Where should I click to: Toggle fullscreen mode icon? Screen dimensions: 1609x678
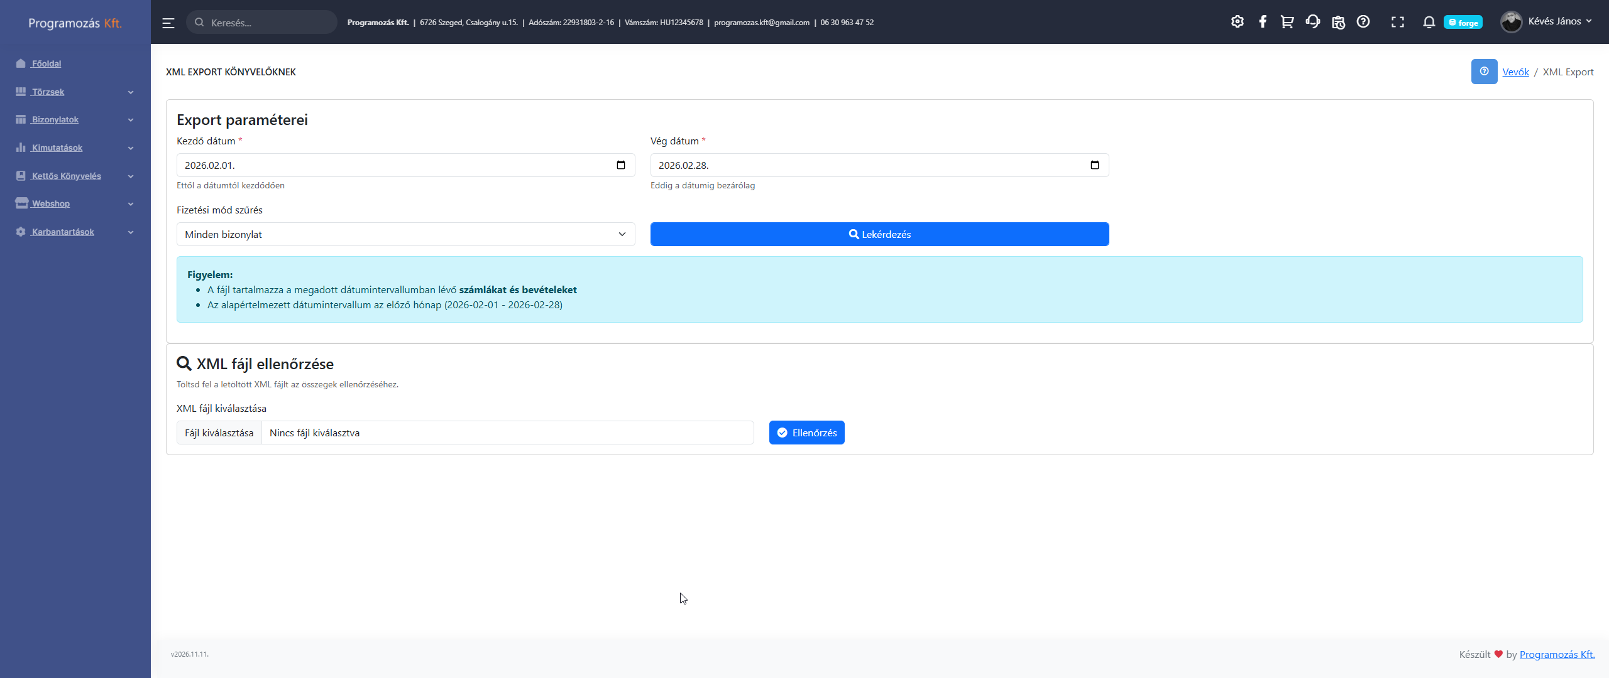coord(1397,22)
